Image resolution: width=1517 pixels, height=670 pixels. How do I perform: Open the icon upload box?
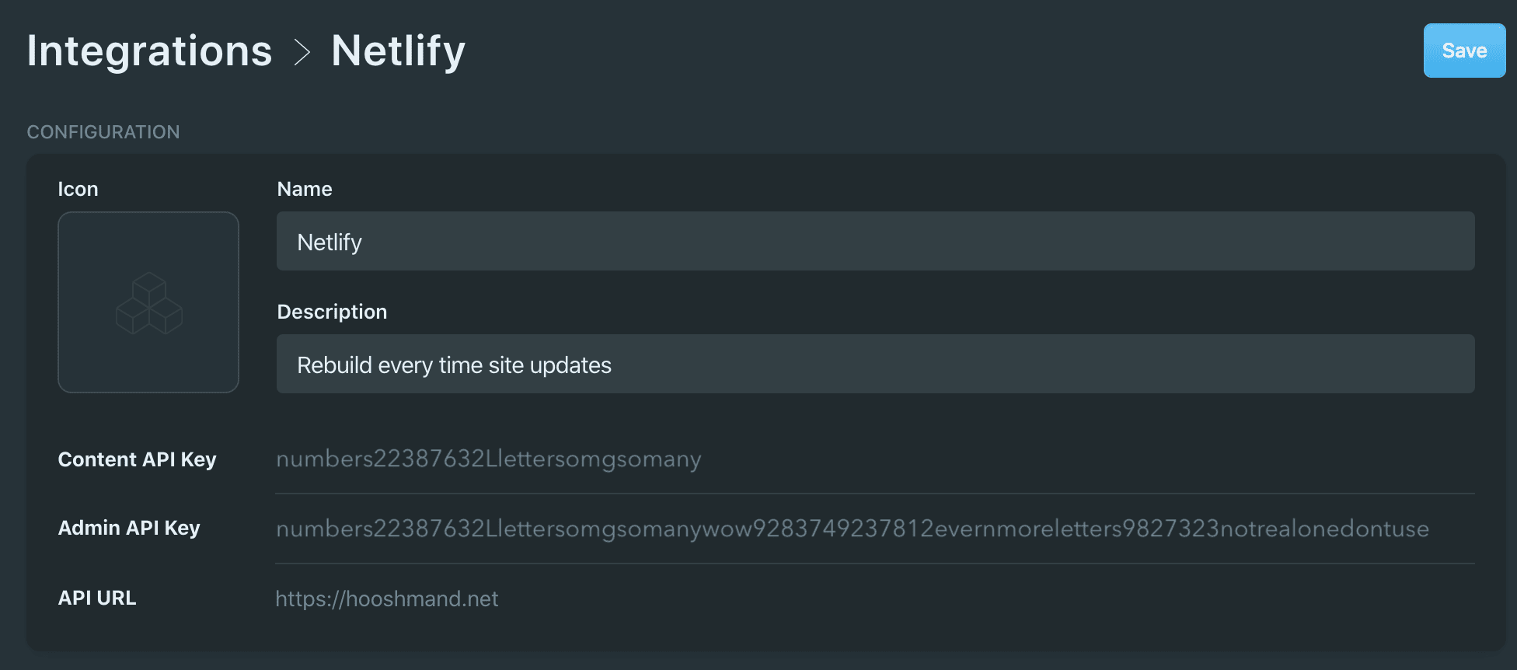click(148, 302)
